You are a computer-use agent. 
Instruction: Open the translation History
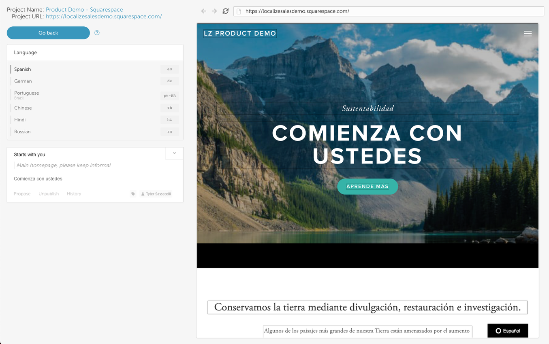point(74,193)
